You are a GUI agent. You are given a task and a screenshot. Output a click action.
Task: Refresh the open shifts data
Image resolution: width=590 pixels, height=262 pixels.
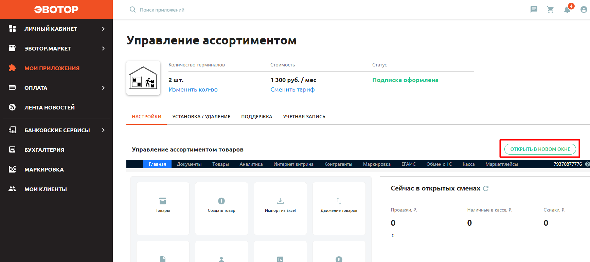[x=486, y=188]
